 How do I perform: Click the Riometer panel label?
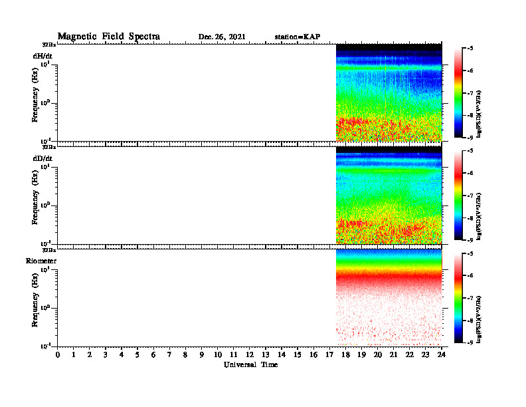[x=41, y=261]
